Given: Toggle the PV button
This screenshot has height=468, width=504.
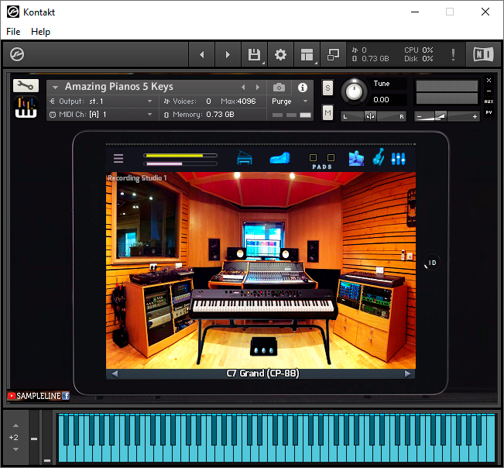Looking at the screenshot, I should click(x=489, y=112).
